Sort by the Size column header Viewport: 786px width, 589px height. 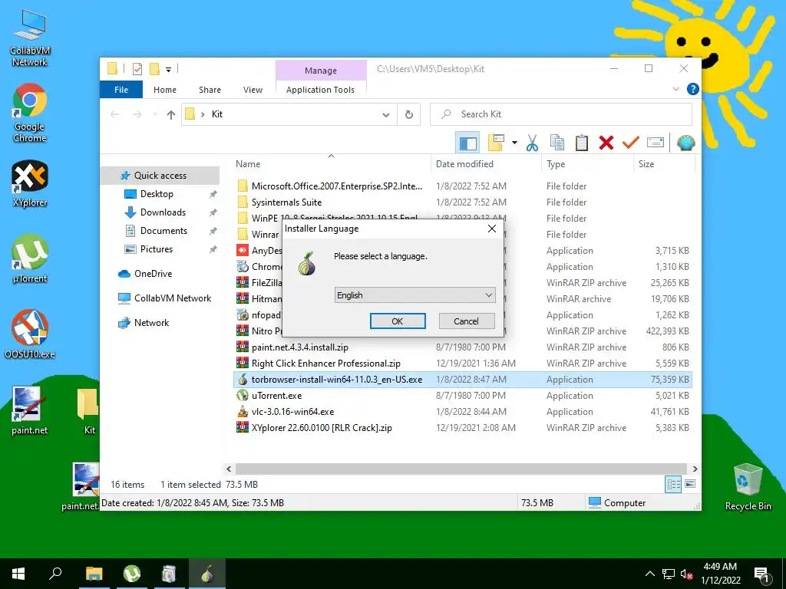[x=664, y=164]
